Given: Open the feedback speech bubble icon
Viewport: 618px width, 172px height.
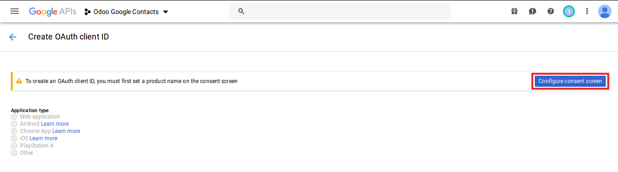Looking at the screenshot, I should click(x=533, y=11).
